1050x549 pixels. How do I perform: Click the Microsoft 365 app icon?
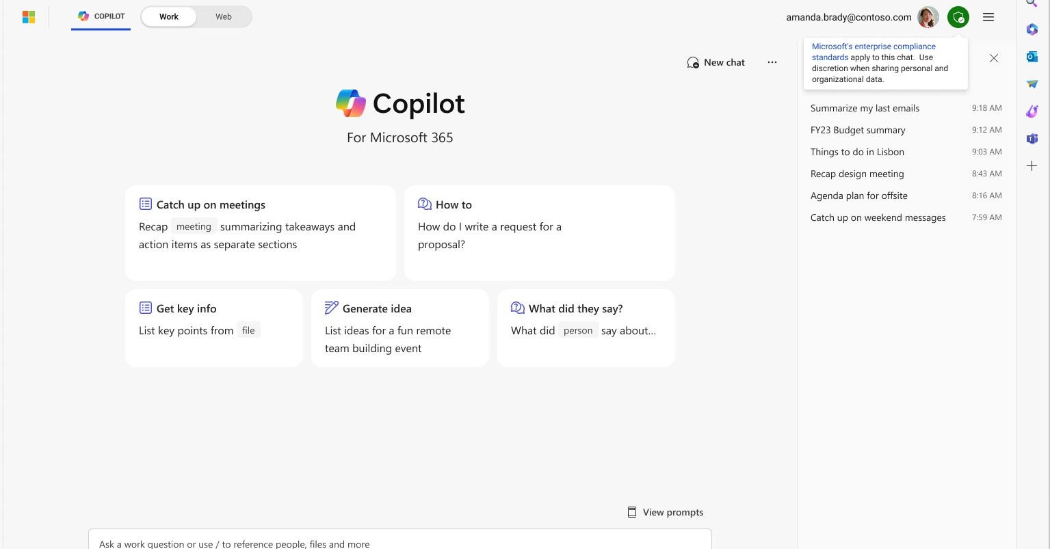pyautogui.click(x=1032, y=29)
